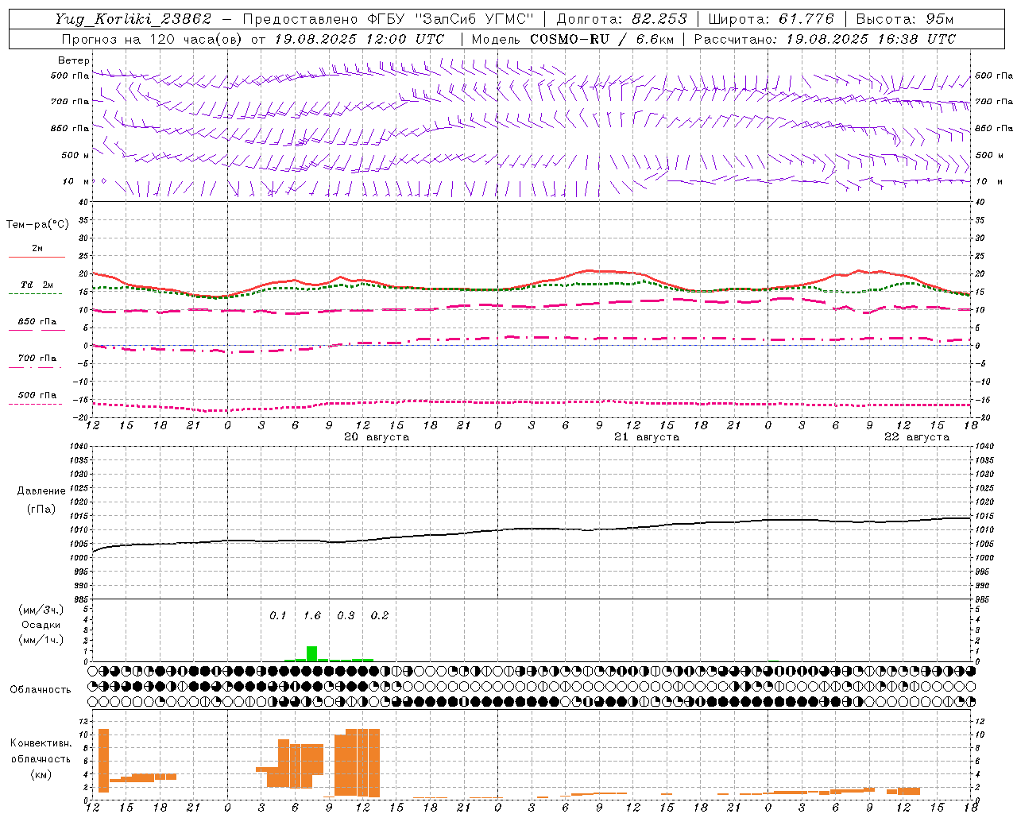Click the Давление panel label
Viewport: 1017px width, 814px height.
click(41, 491)
